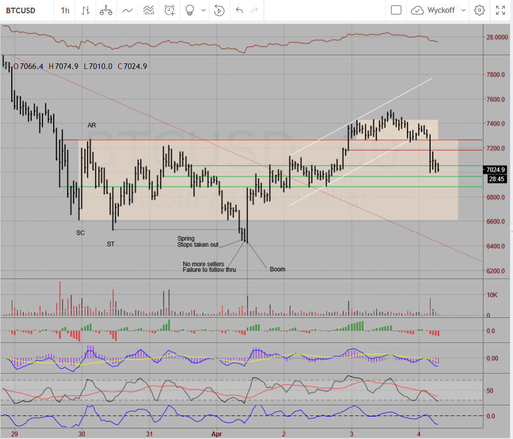The width and height of the screenshot is (513, 439).
Task: Click the lightbulb ideas icon
Action: coord(190,10)
